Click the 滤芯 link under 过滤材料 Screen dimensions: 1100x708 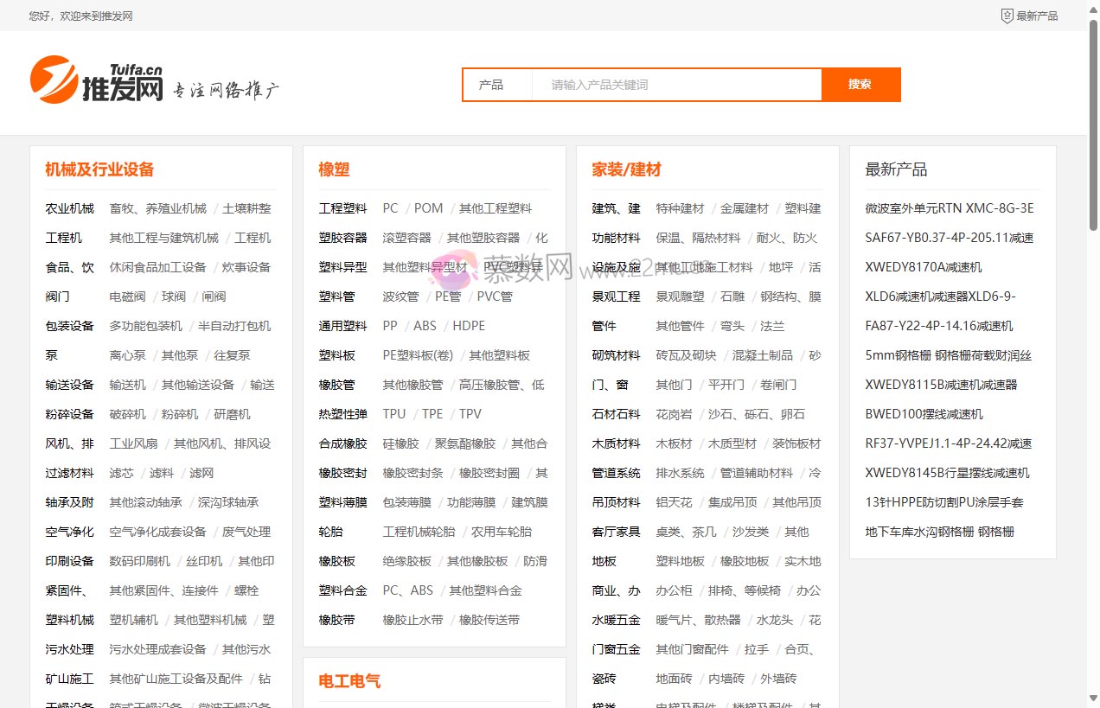120,472
